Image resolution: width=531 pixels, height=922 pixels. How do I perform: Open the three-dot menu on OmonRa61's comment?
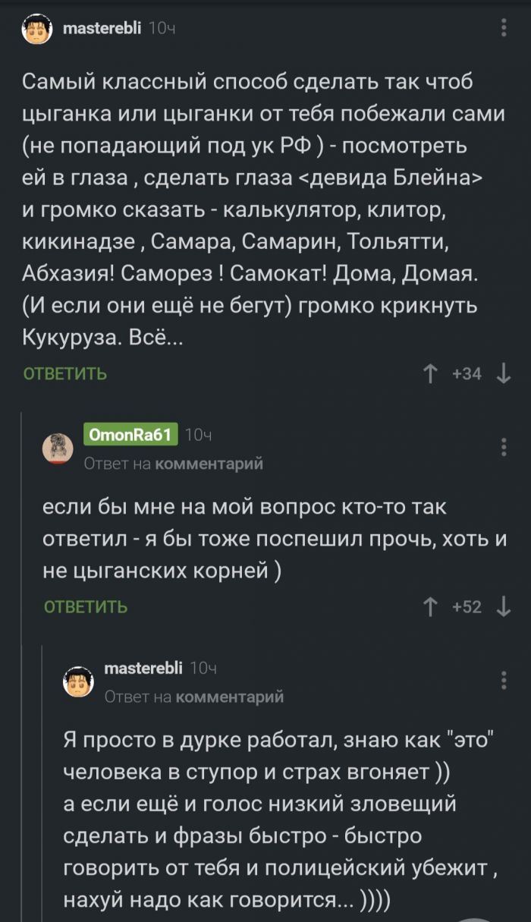(504, 446)
